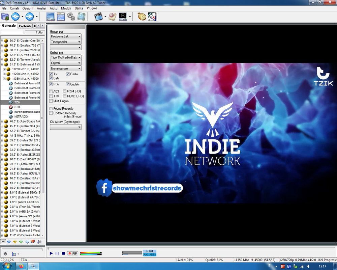Check the Updated Recently option
Viewport: 337px width, 270px height.
pos(51,113)
